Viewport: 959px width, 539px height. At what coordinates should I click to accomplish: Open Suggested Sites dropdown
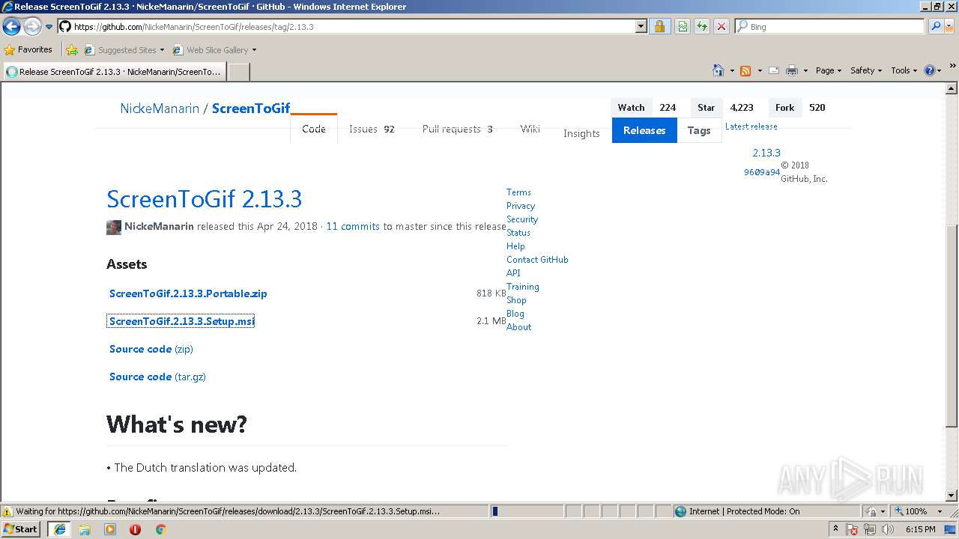click(x=124, y=50)
